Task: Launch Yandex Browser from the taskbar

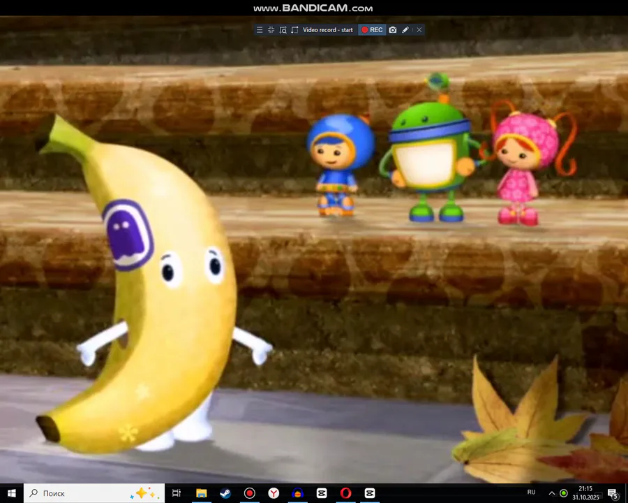Action: click(274, 493)
